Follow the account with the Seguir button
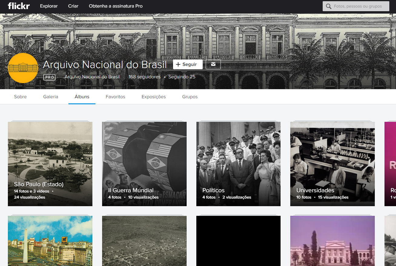396x266 pixels. pyautogui.click(x=188, y=64)
